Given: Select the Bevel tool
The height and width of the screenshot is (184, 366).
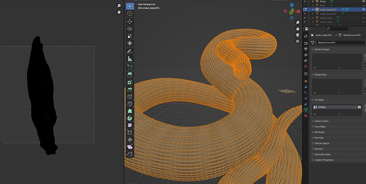Looking at the screenshot, I should coord(130,90).
